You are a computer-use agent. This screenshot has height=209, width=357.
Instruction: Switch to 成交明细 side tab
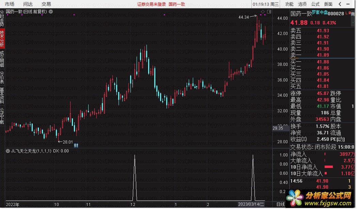pos(2,59)
